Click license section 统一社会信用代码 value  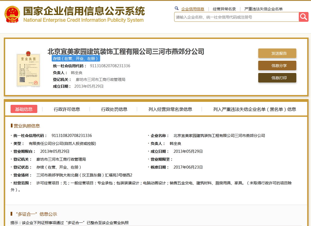coord(72,136)
